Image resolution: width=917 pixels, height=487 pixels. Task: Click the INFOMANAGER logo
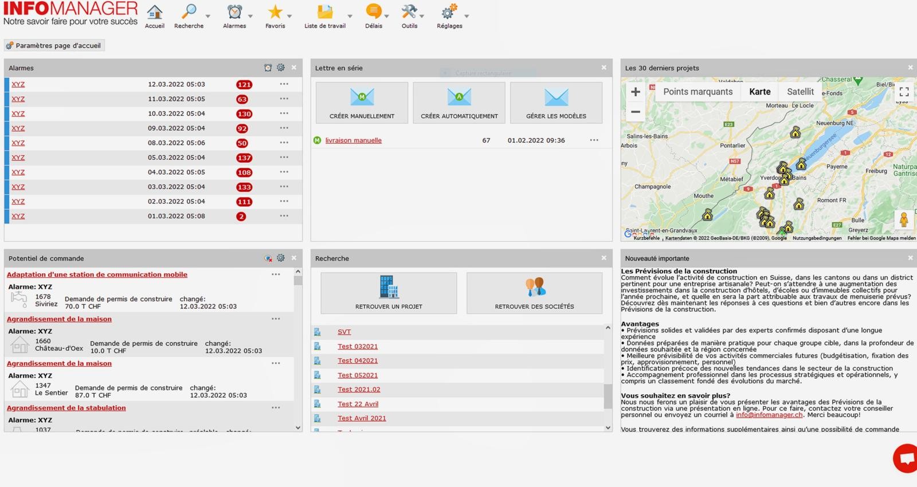click(x=70, y=13)
